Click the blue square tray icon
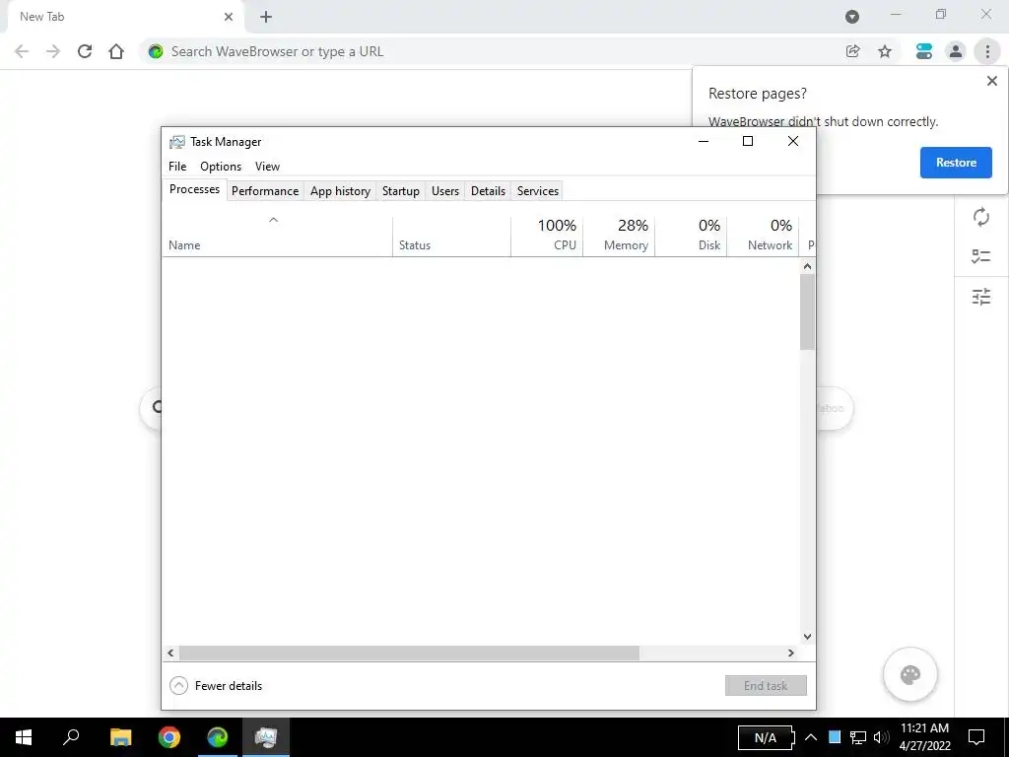This screenshot has height=757, width=1009. (x=835, y=737)
